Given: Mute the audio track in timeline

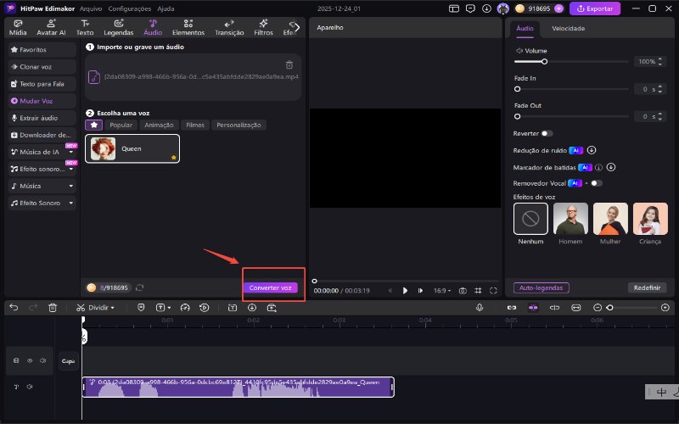Looking at the screenshot, I should tap(30, 387).
